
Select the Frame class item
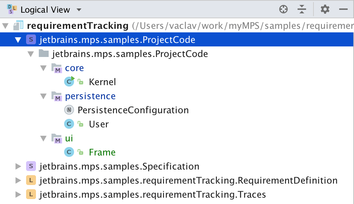point(102,152)
